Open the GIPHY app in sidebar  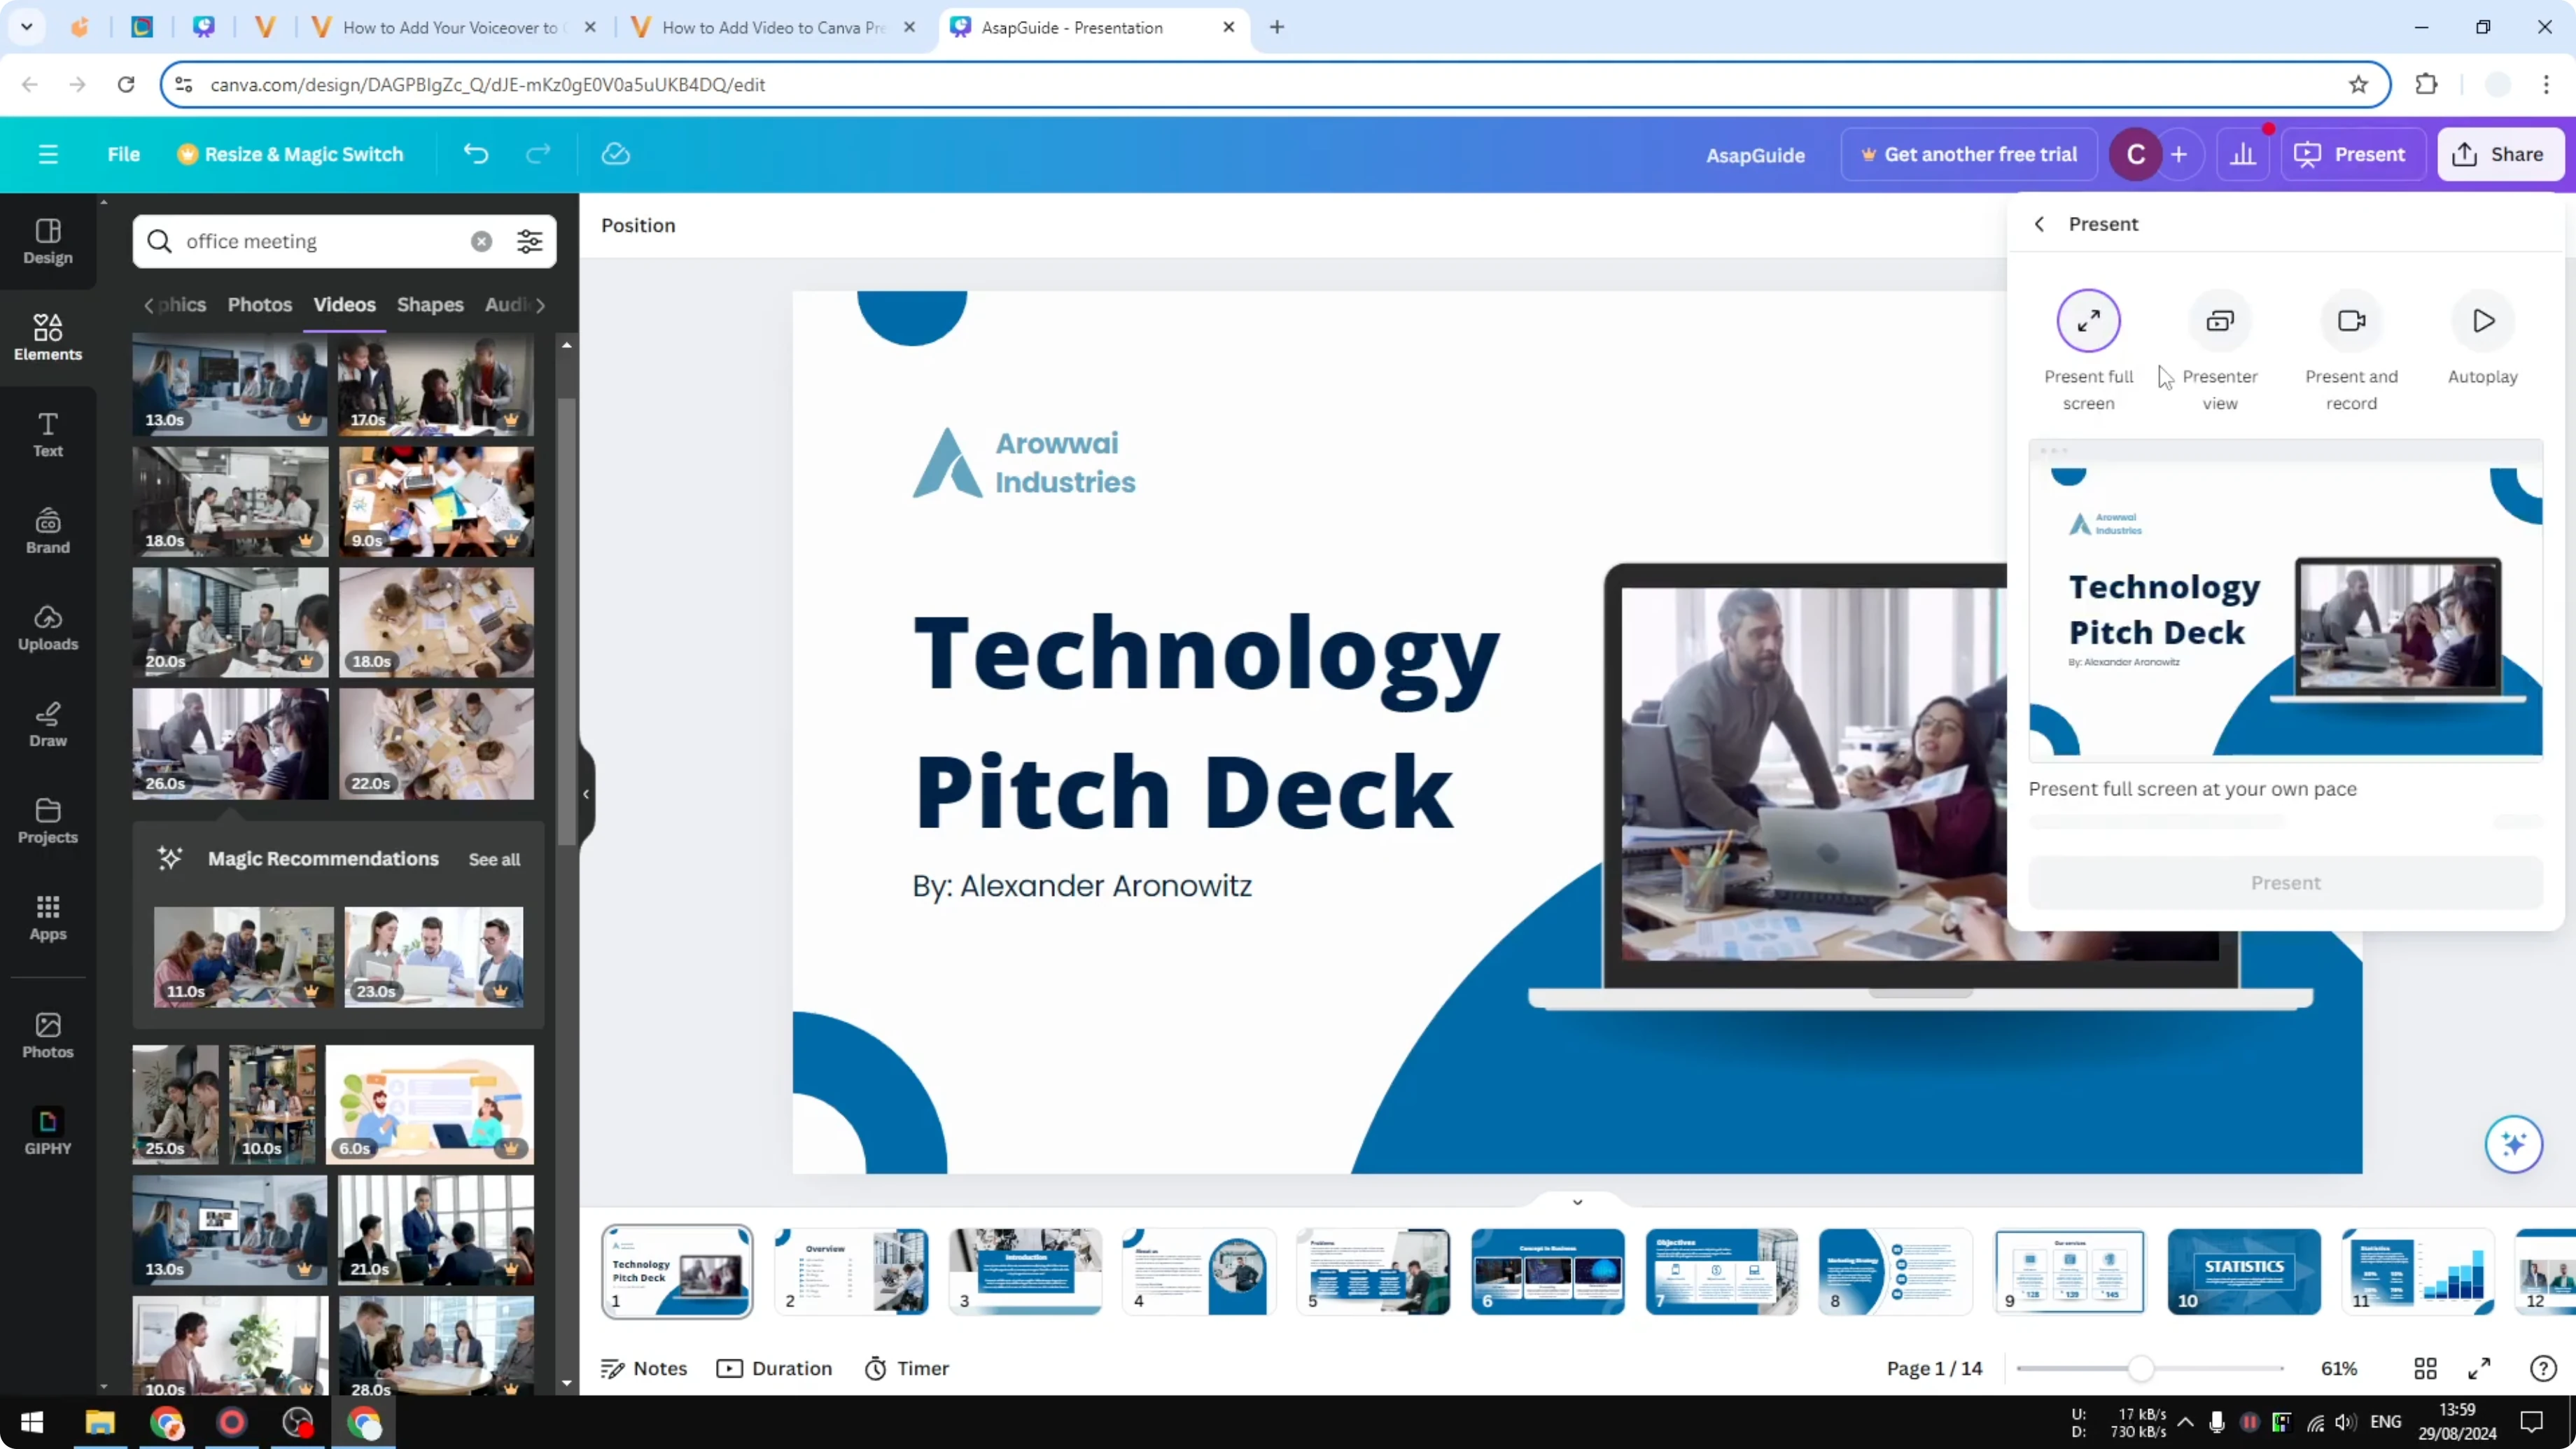click(48, 1132)
